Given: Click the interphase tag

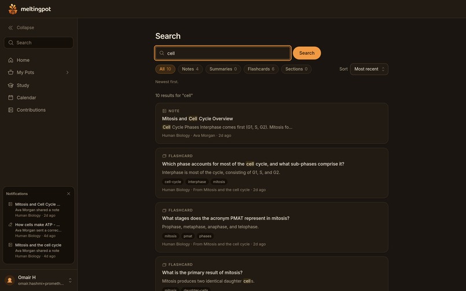Looking at the screenshot, I should coord(197,182).
